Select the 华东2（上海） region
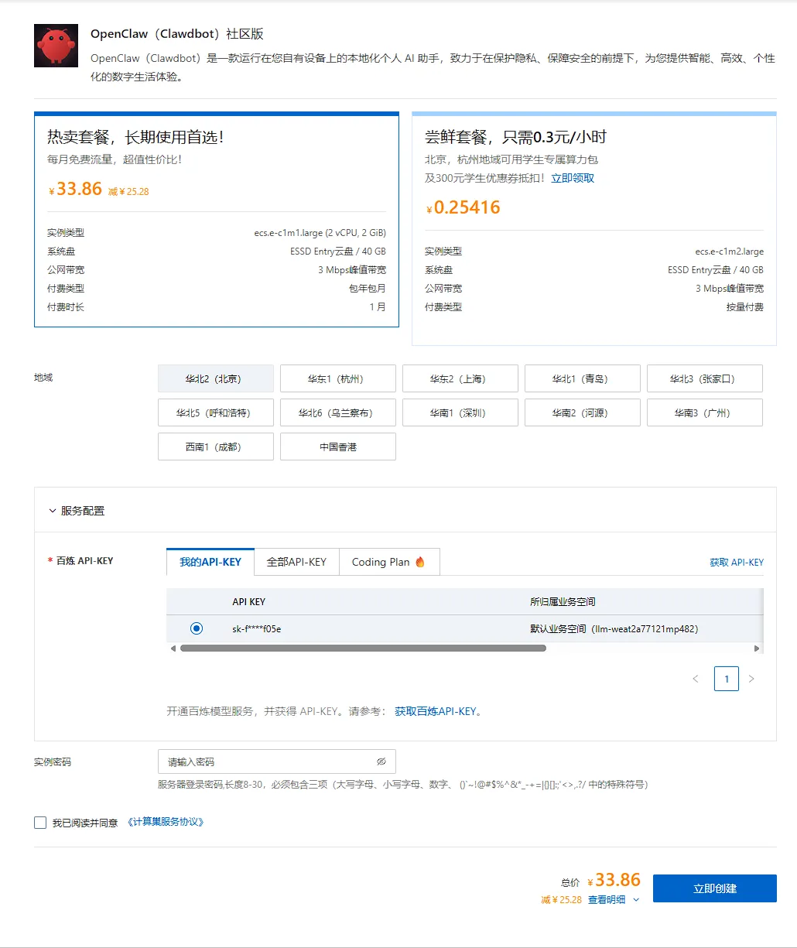Screen dimensions: 797x948 (x=460, y=379)
